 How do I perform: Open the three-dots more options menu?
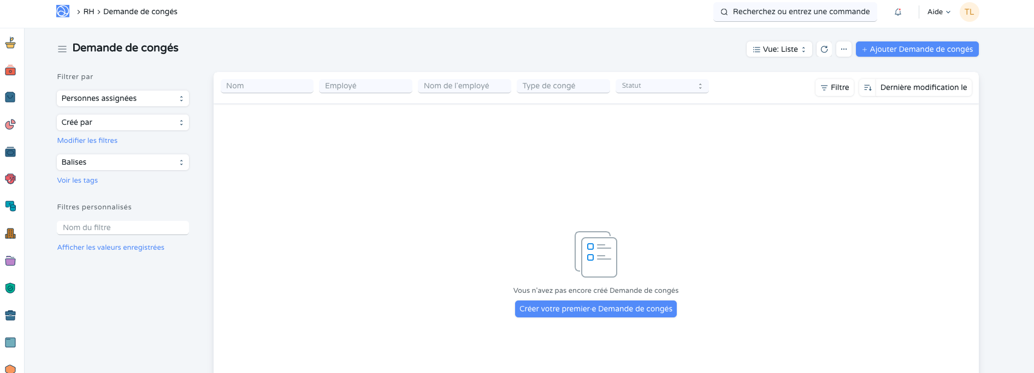tap(844, 49)
